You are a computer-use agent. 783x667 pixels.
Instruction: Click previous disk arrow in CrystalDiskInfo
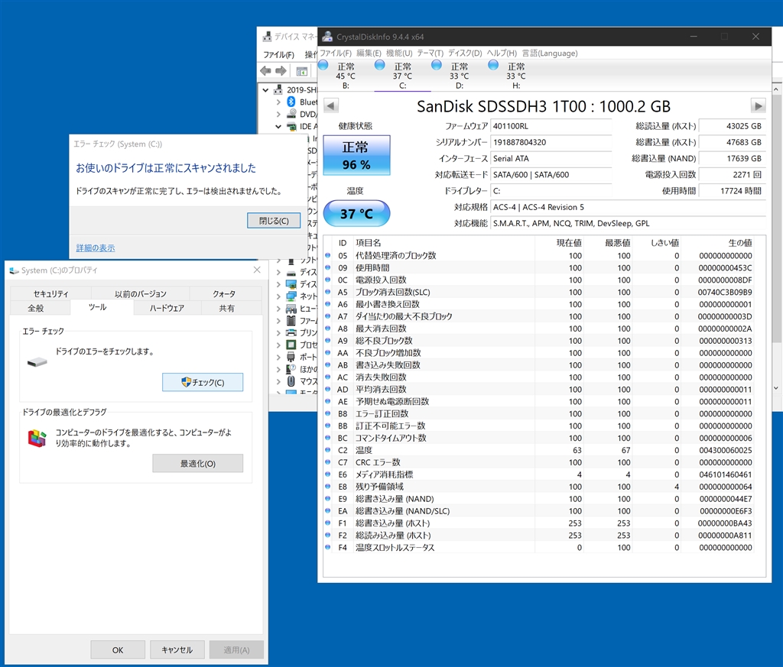coord(330,105)
